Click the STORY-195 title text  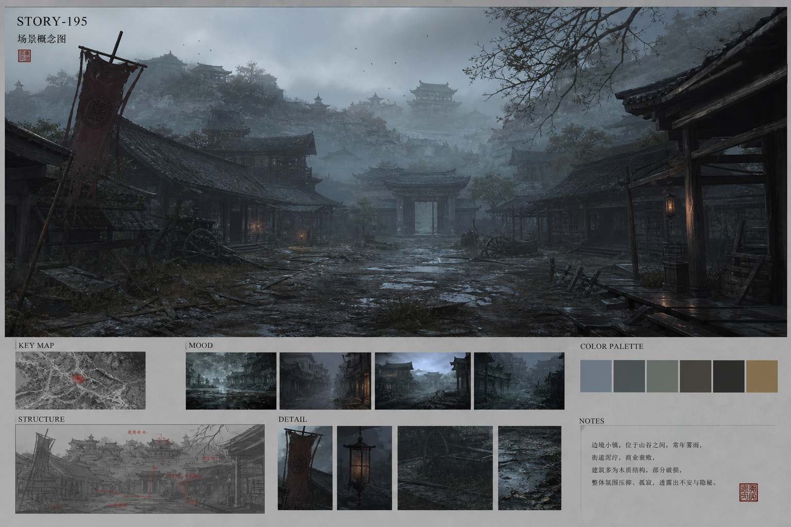click(52, 21)
